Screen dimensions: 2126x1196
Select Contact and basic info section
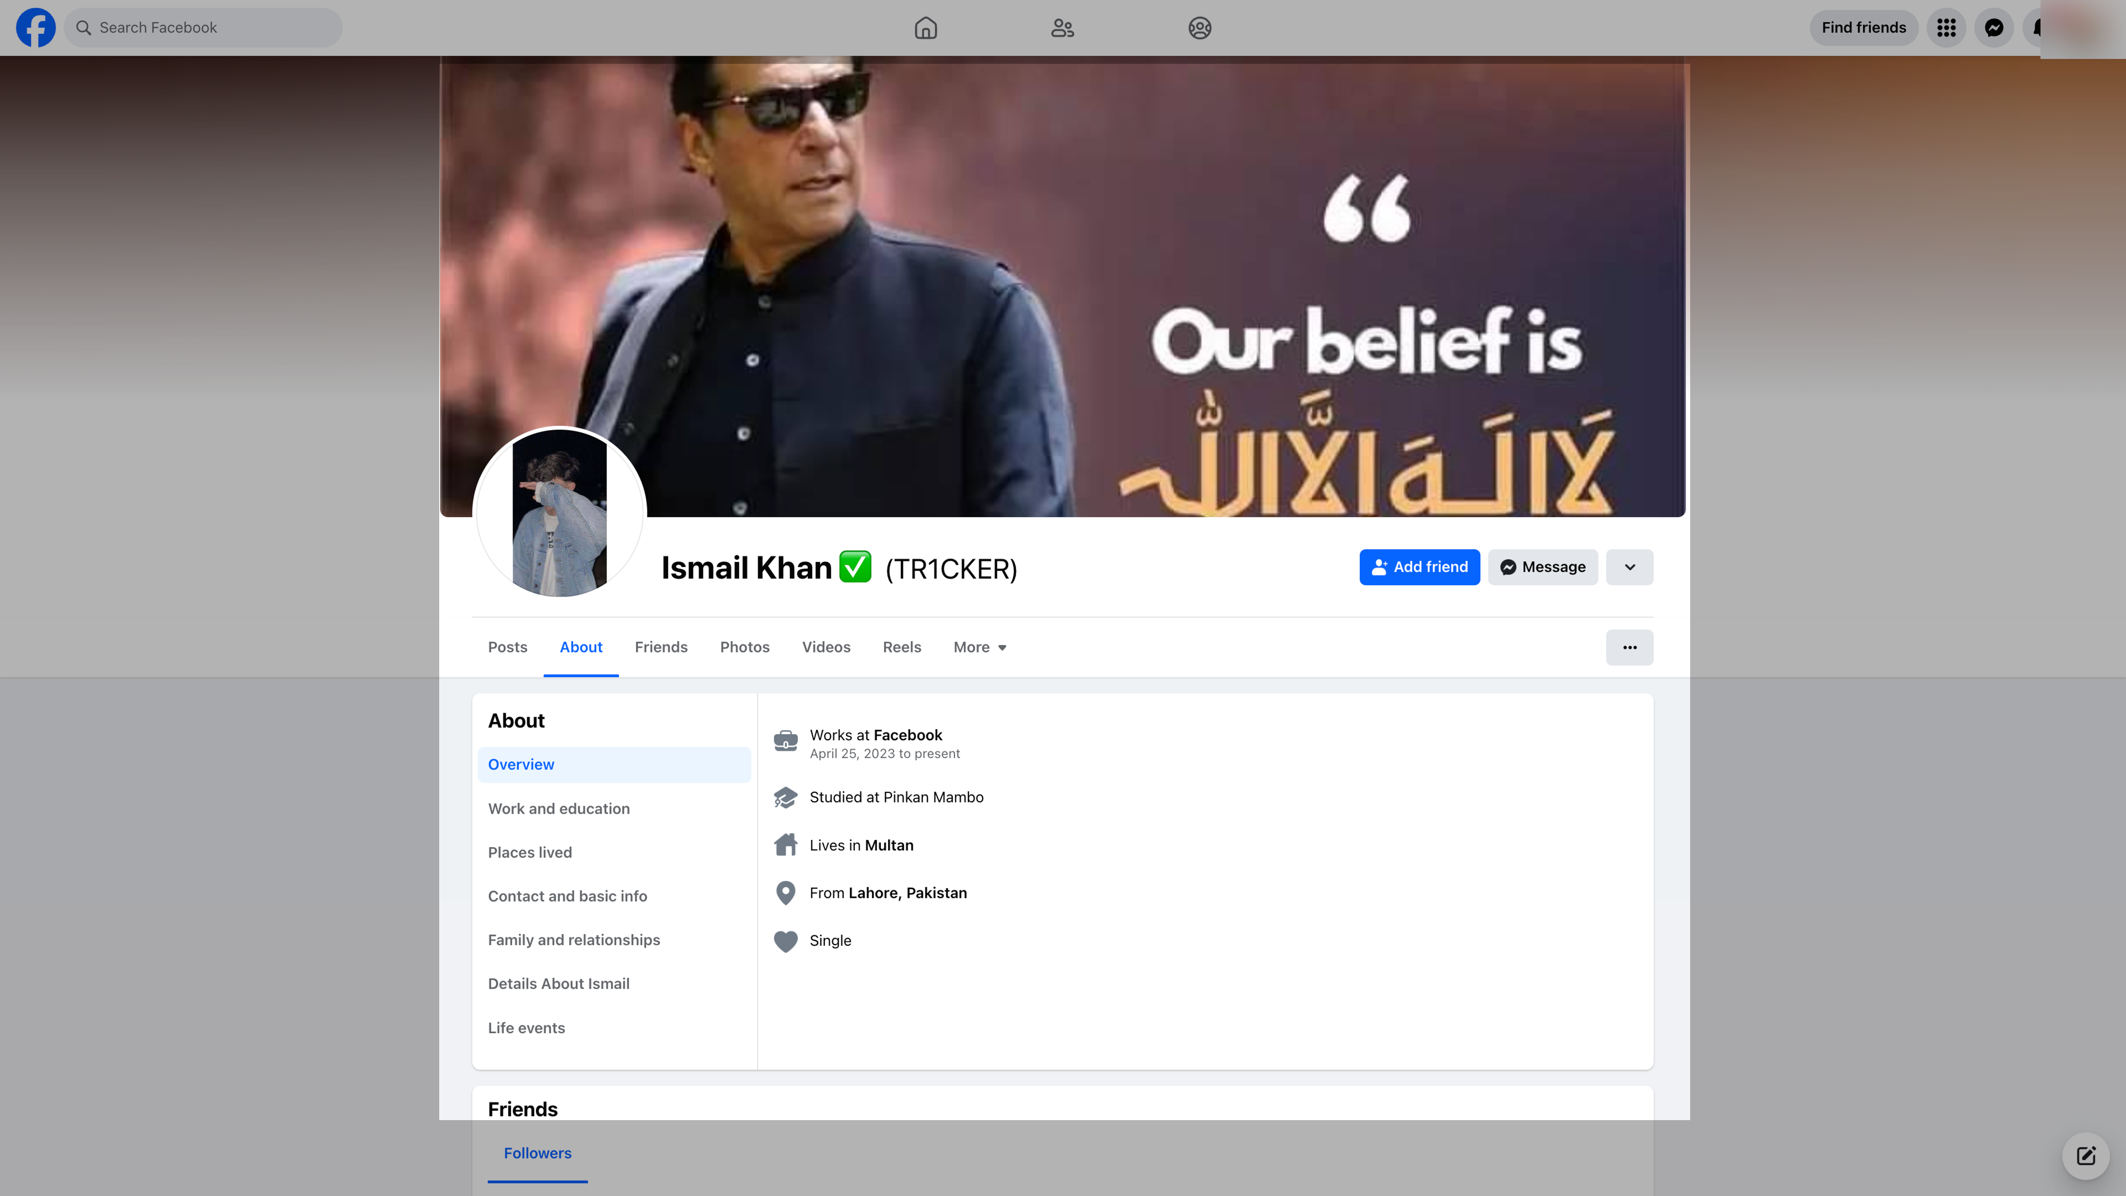click(567, 896)
